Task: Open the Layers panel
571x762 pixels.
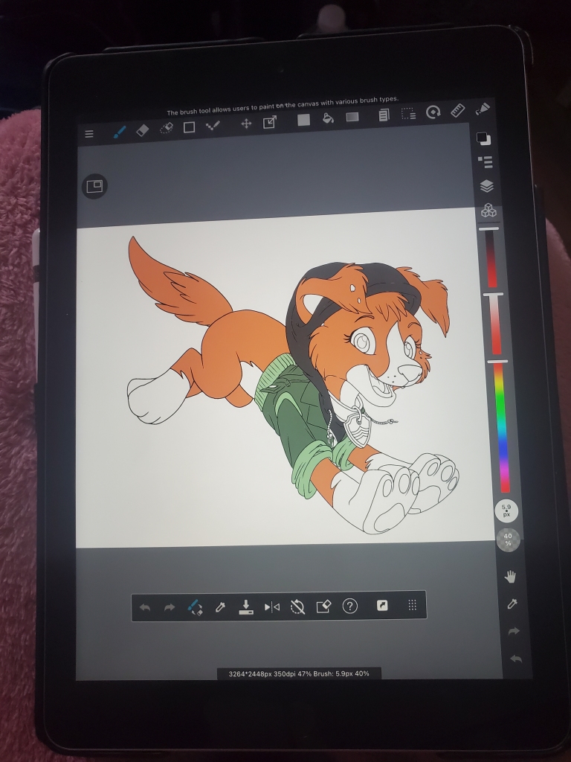Action: click(x=487, y=186)
